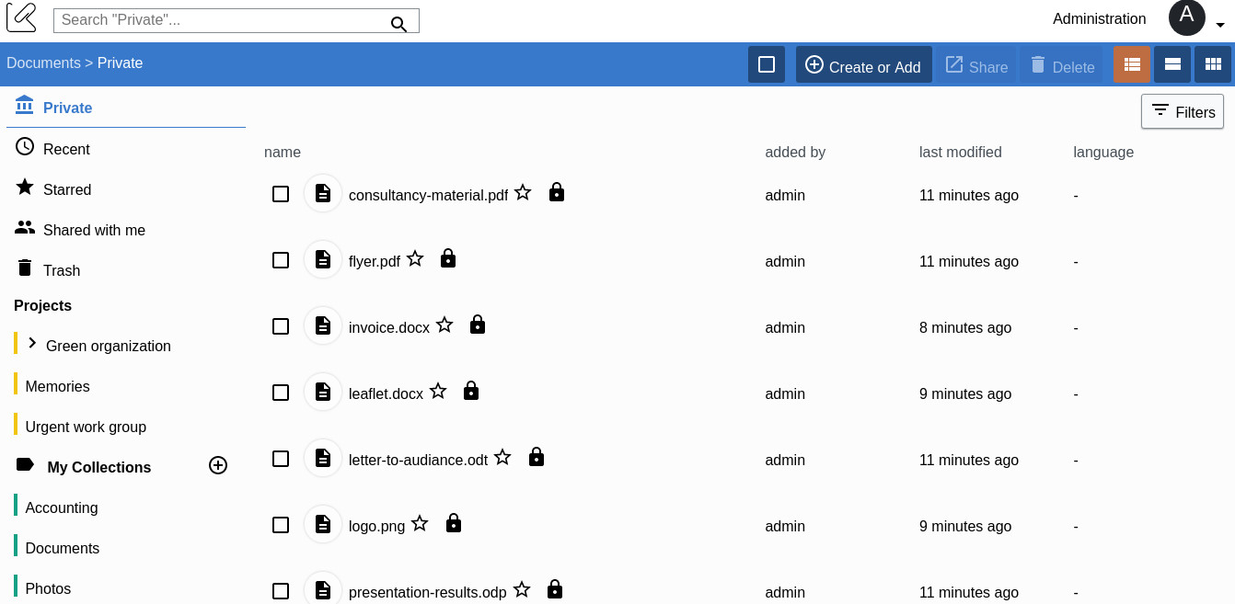The width and height of the screenshot is (1235, 604).
Task: Star the consultancy-material.pdf file
Action: click(523, 192)
